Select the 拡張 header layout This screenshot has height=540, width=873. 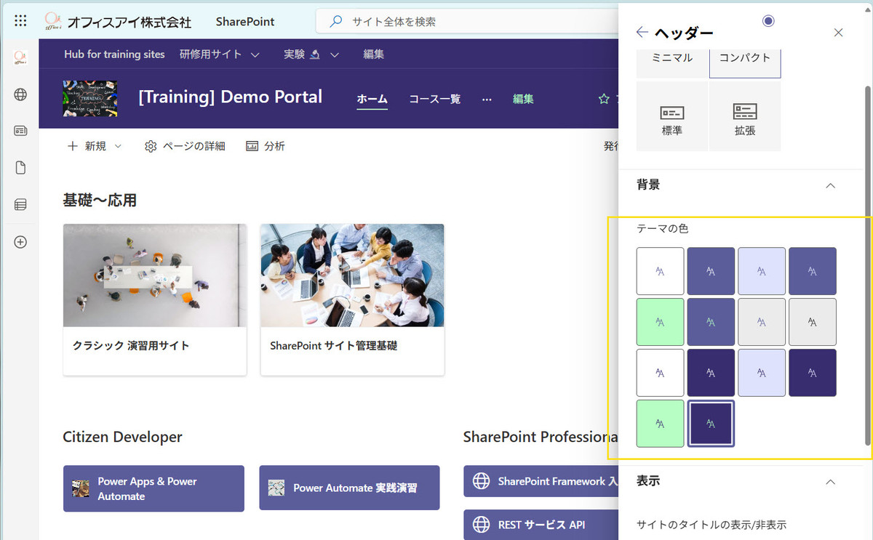coord(745,116)
